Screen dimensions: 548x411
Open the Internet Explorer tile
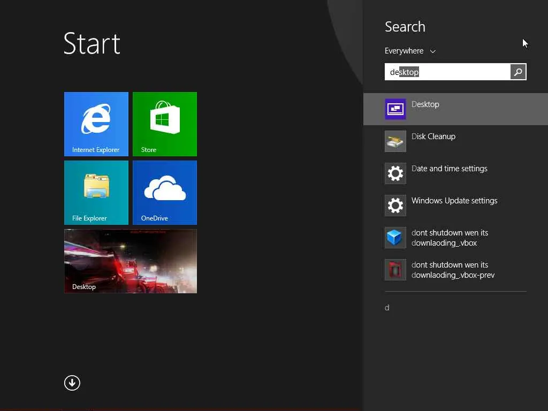[x=96, y=124]
